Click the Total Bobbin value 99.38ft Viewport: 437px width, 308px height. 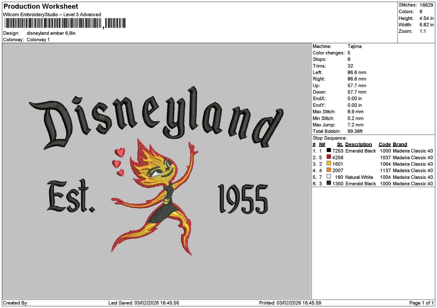pyautogui.click(x=355, y=131)
